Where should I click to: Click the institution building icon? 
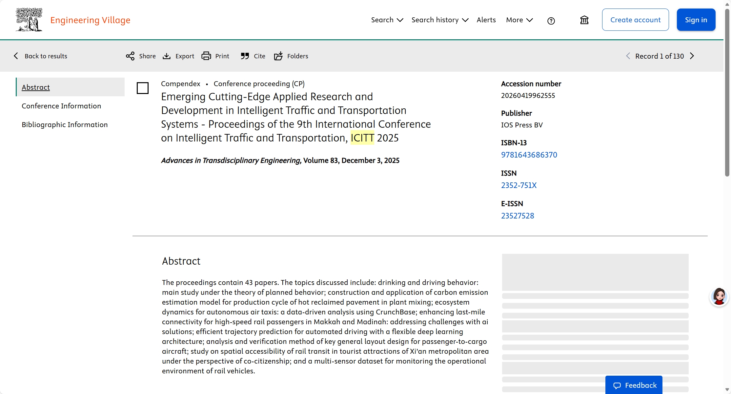point(584,20)
